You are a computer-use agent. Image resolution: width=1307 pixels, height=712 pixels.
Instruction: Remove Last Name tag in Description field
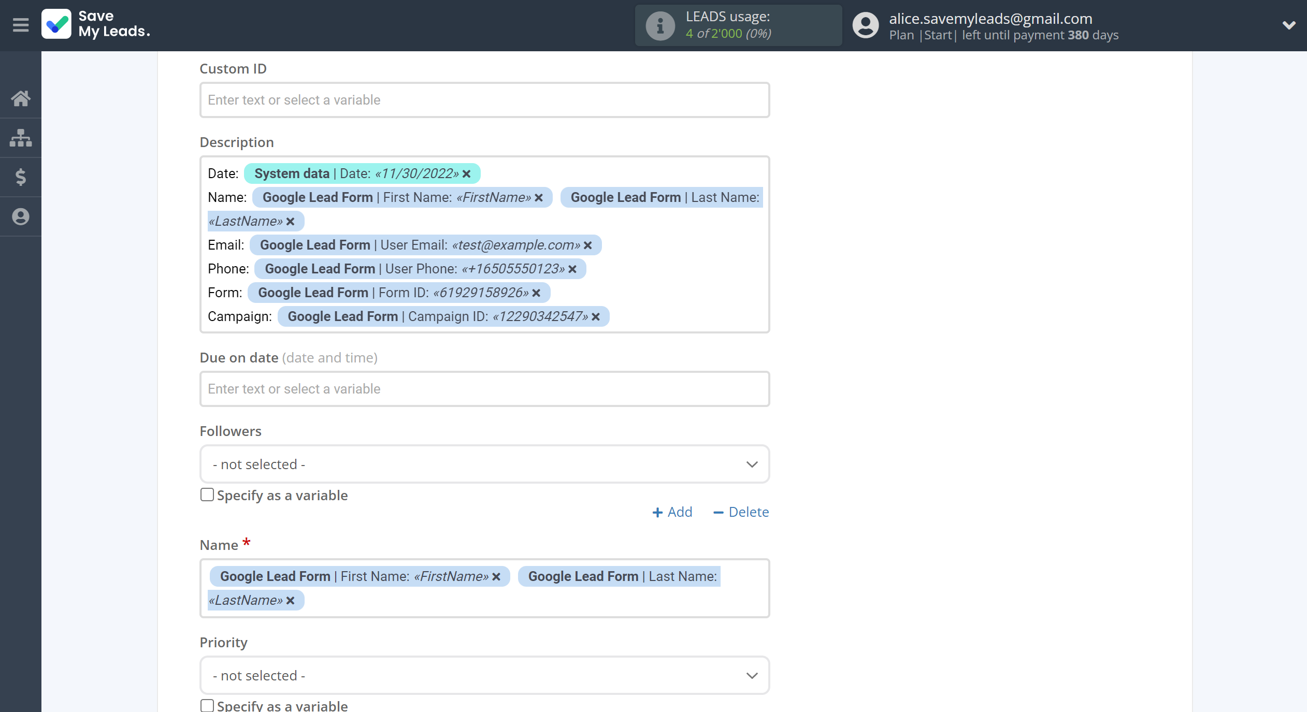(290, 221)
